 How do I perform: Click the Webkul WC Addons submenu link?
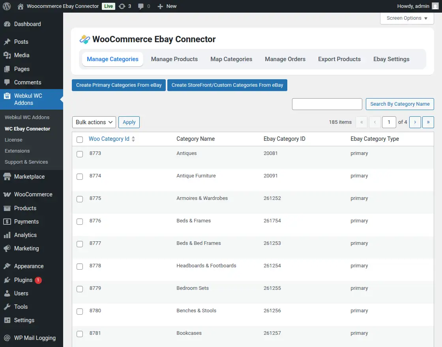[x=27, y=118]
